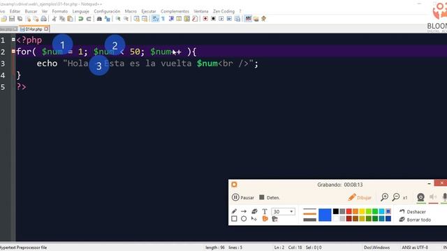Screen dimensions: 447x251
Task: Toggle indent guide toolbar button
Action: coord(171,19)
